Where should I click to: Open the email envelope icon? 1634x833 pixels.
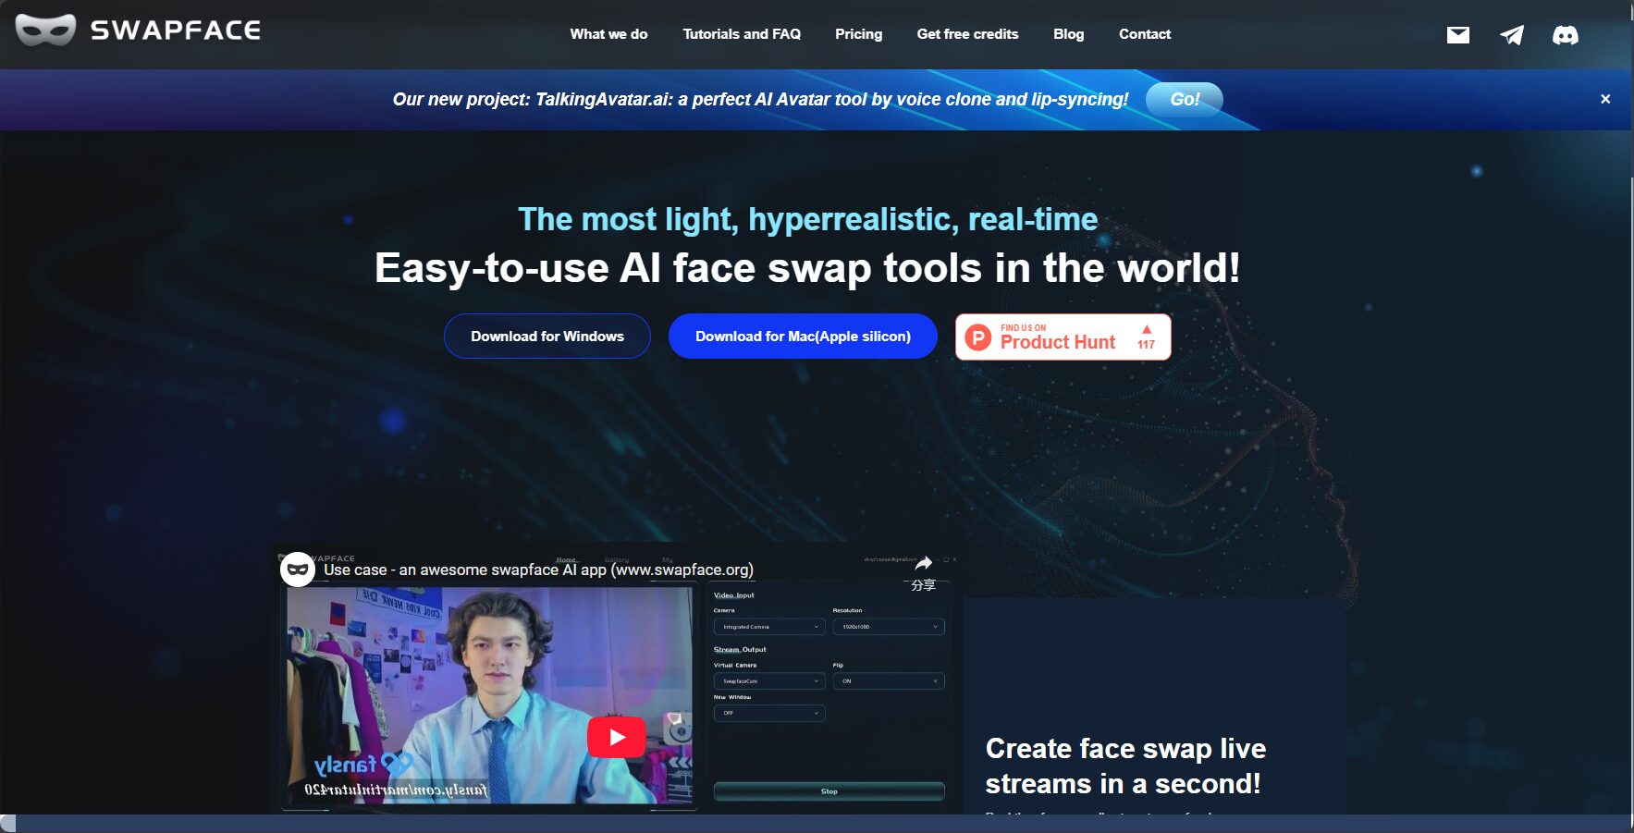pos(1458,35)
